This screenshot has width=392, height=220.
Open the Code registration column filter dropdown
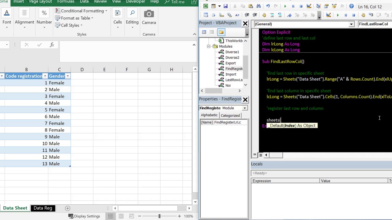(x=45, y=76)
